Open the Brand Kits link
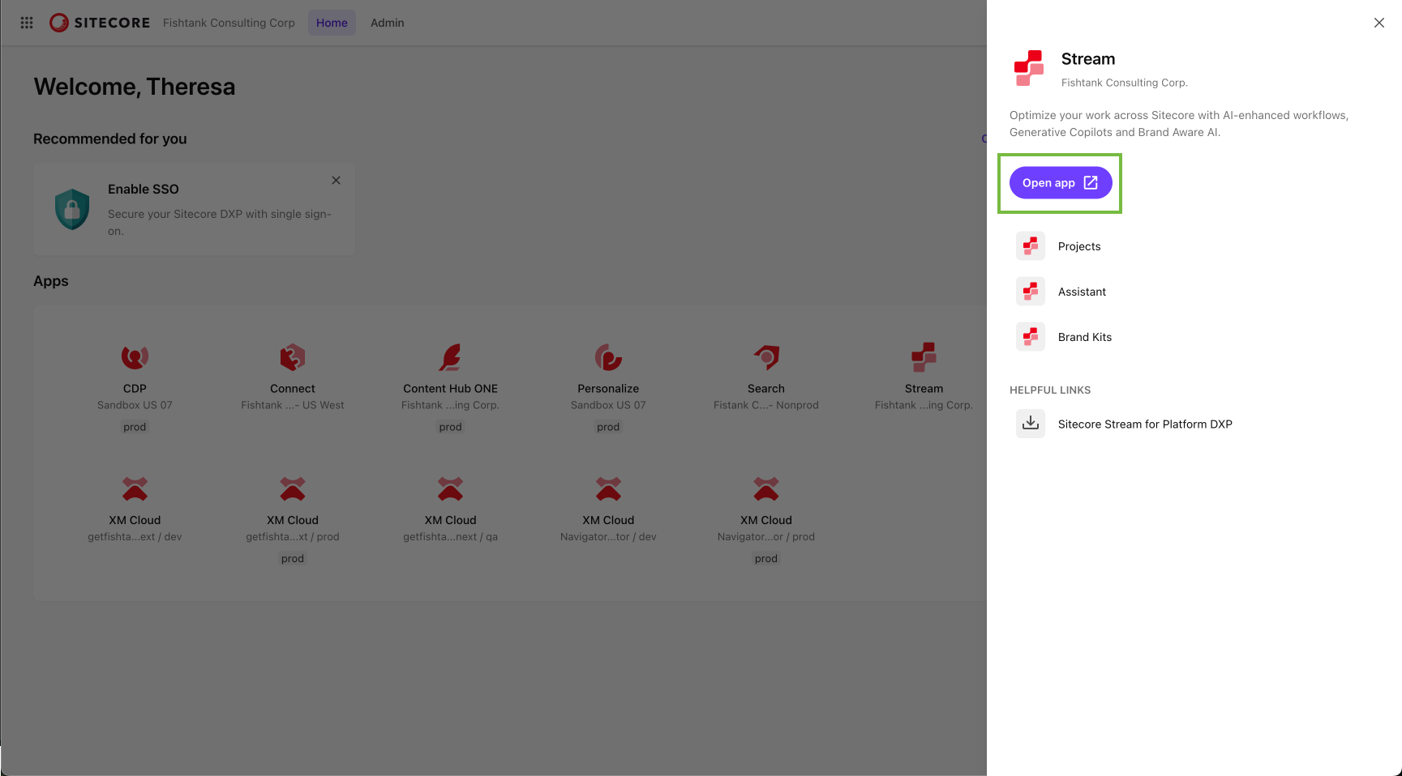The width and height of the screenshot is (1402, 776). [1085, 337]
